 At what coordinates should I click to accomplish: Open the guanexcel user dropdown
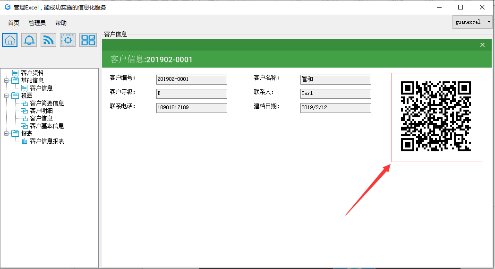coord(472,22)
